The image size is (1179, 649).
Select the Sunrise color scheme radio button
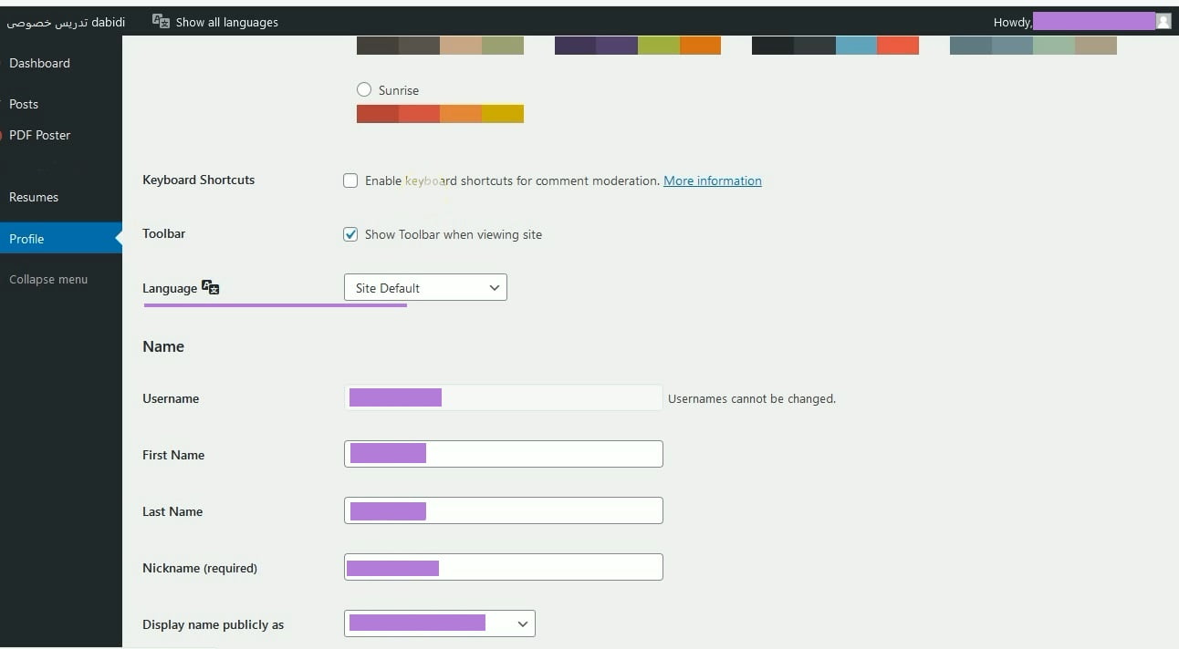(364, 89)
